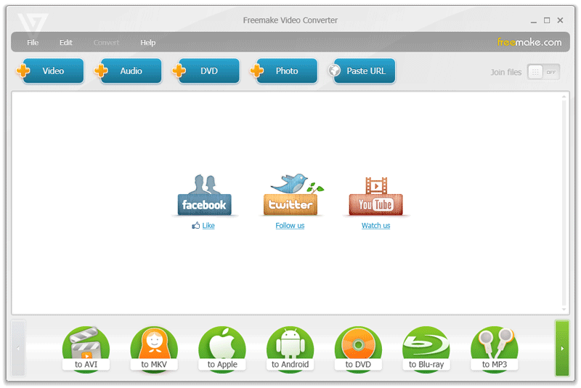Maximize the Freemake Video Converter window
Viewport: 581px width, 388px height.
click(547, 20)
